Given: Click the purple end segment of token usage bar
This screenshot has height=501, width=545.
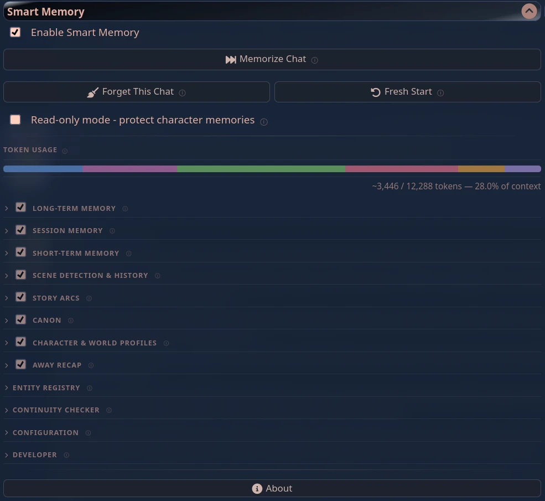Looking at the screenshot, I should pos(523,169).
